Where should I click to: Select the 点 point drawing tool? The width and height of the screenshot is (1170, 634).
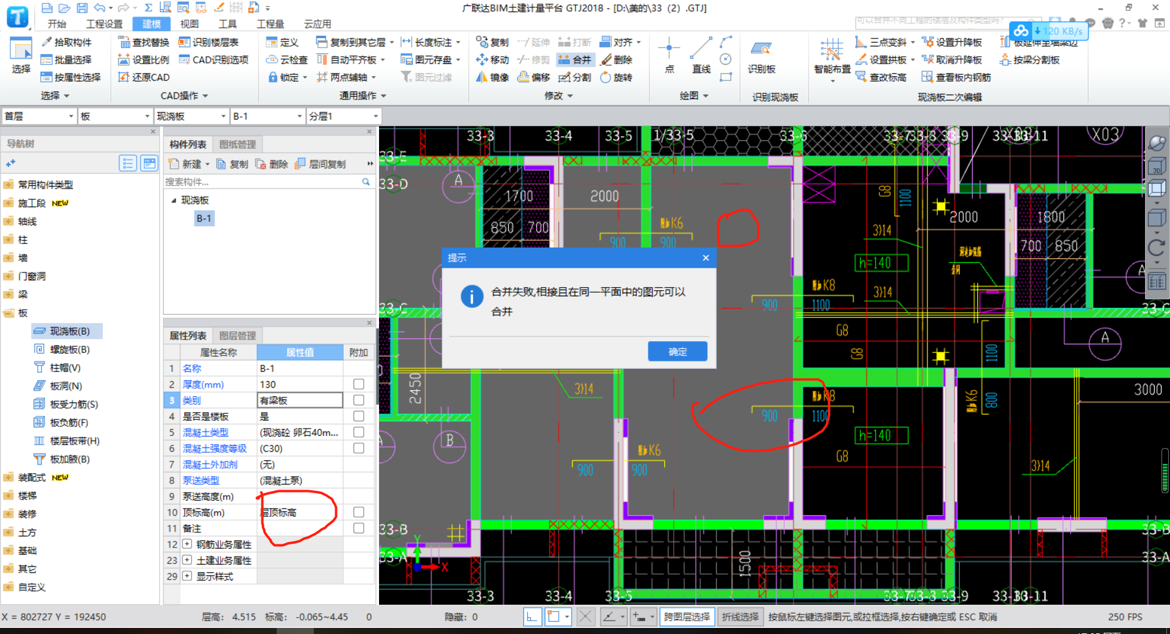click(x=669, y=55)
